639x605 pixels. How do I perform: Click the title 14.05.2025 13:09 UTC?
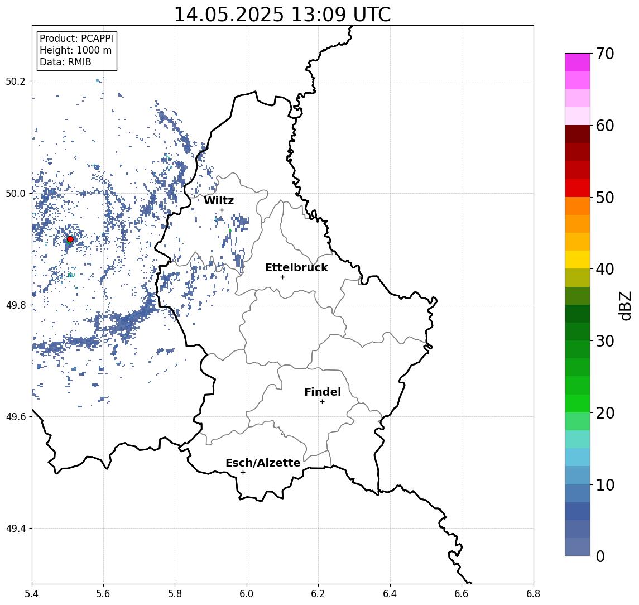(282, 15)
